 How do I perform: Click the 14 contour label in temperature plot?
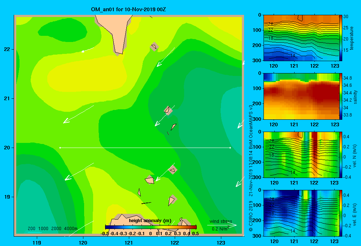(x=292, y=56)
